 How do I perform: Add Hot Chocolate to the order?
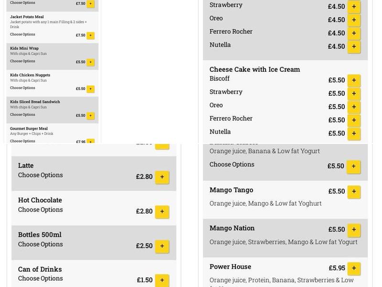tap(161, 211)
